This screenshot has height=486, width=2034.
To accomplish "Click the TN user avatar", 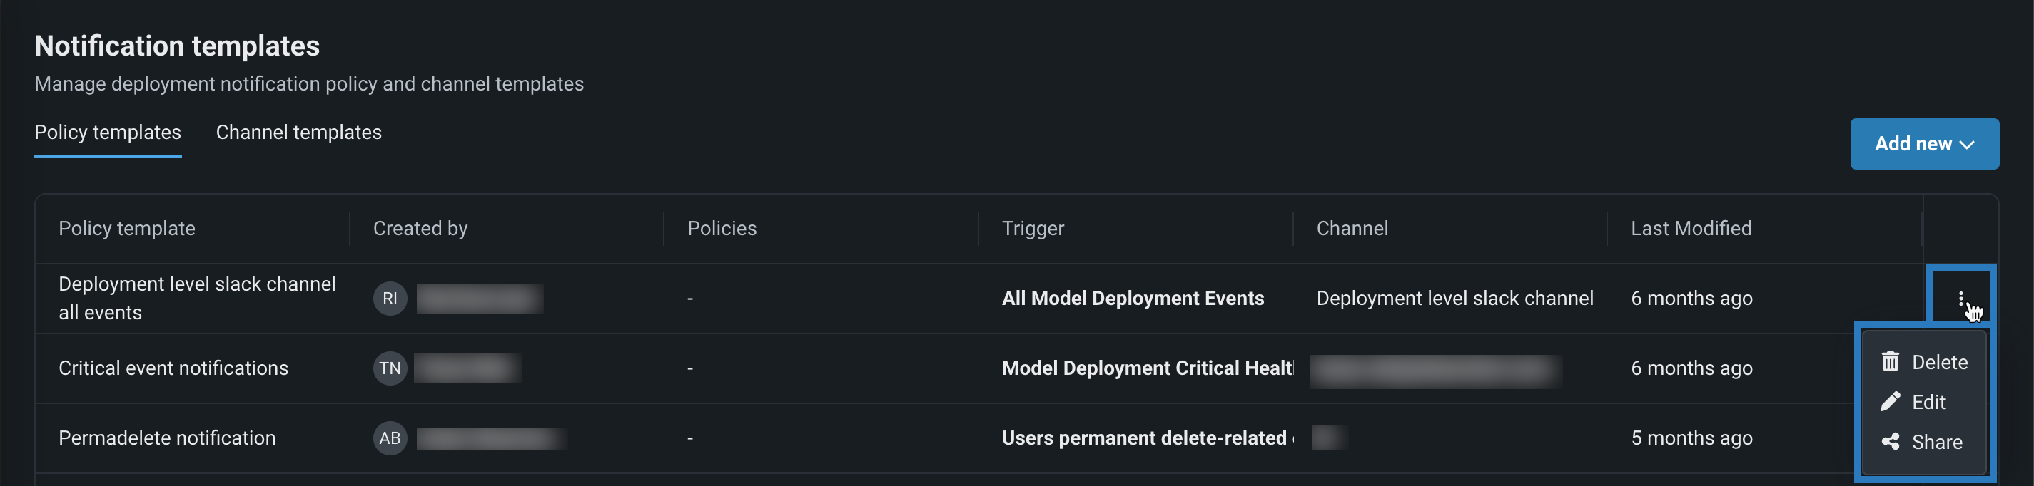I will tap(389, 368).
